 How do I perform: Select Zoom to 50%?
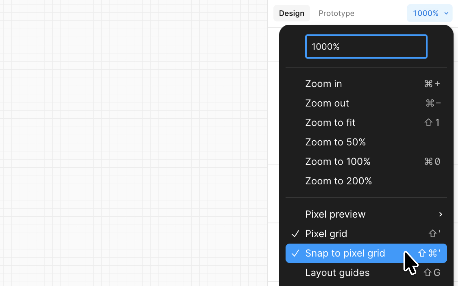point(366,142)
